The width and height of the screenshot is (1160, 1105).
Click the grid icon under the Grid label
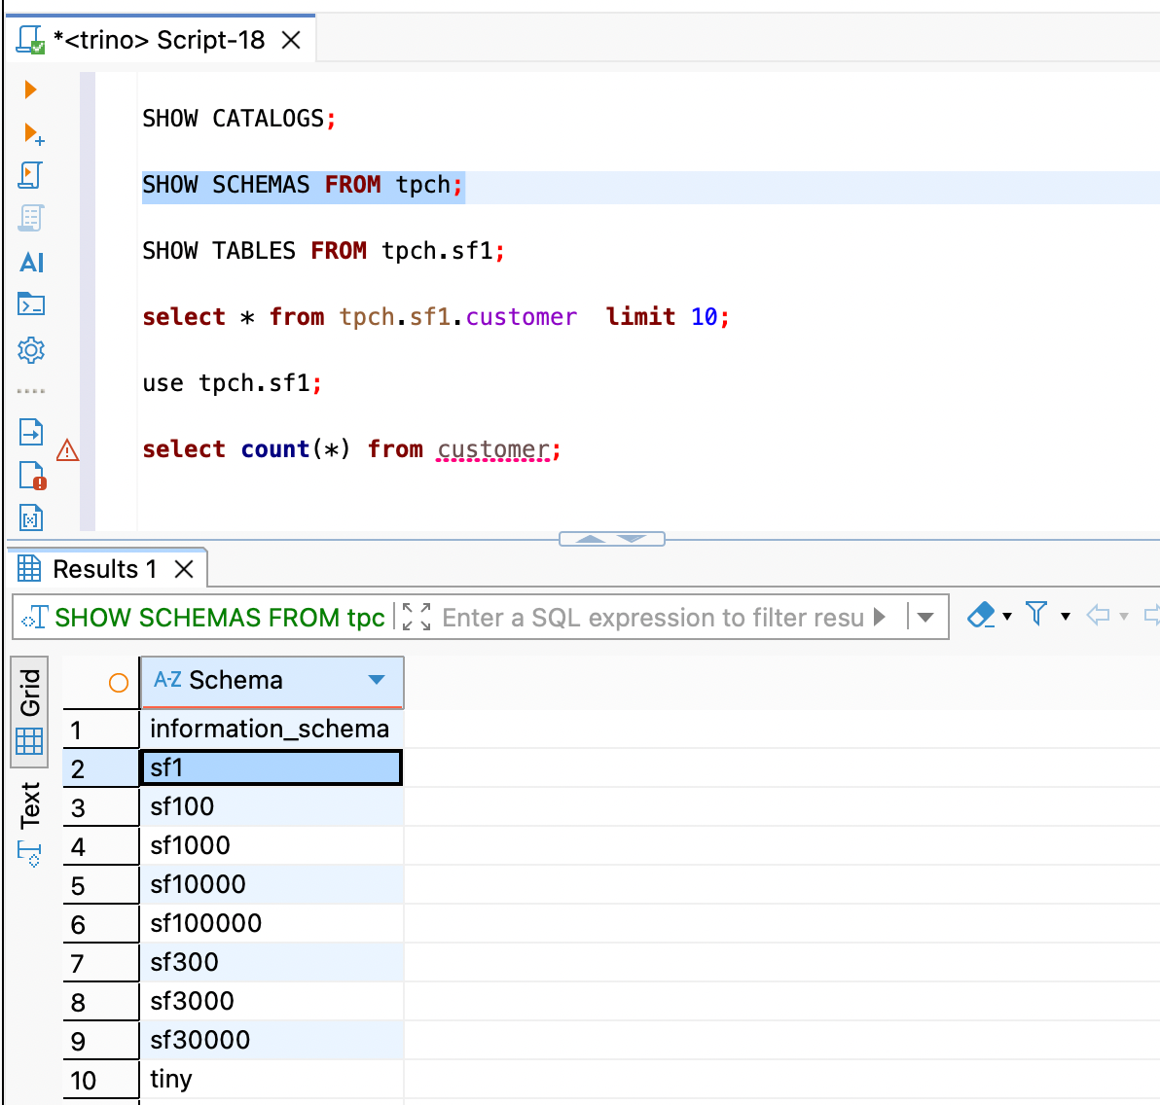[29, 740]
